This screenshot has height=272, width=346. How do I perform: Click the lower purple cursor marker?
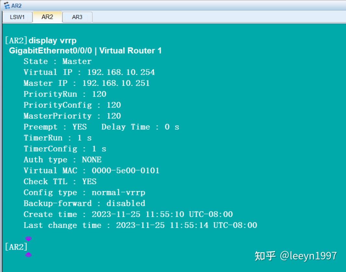(x=29, y=255)
